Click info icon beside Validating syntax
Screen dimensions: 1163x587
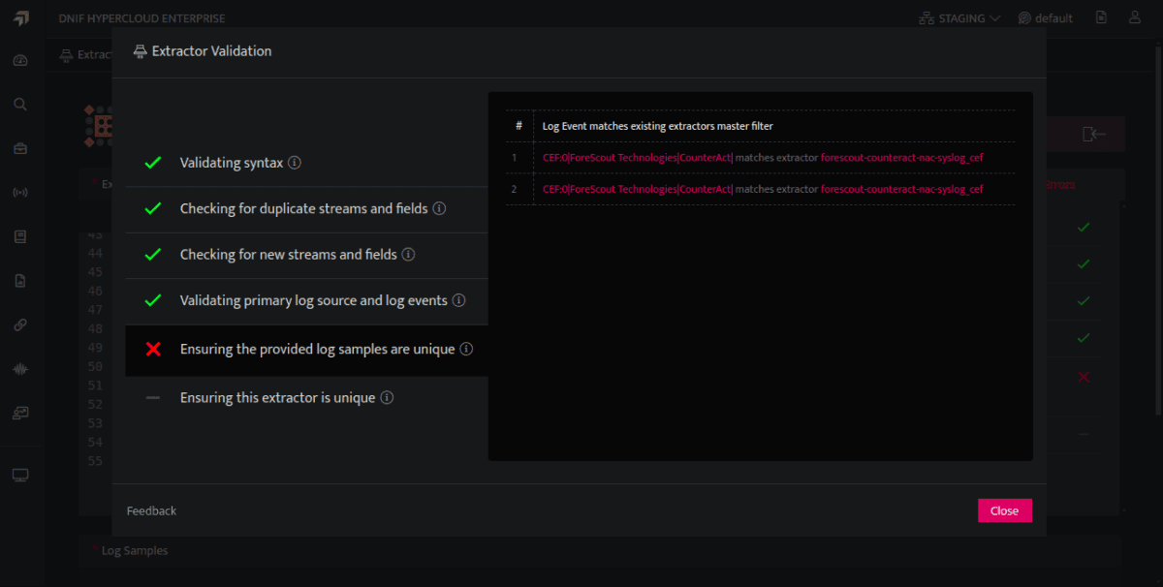295,163
